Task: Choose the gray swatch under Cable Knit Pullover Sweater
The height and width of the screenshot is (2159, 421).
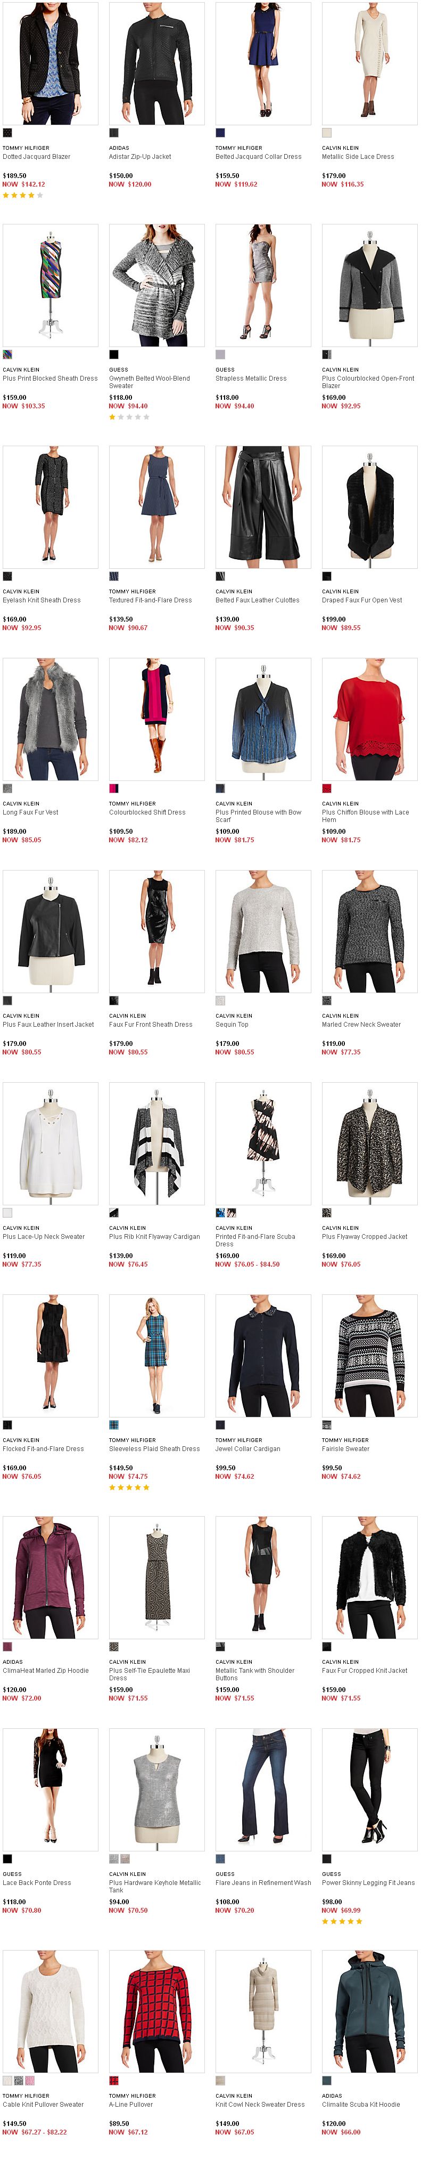Action: pyautogui.click(x=19, y=2081)
